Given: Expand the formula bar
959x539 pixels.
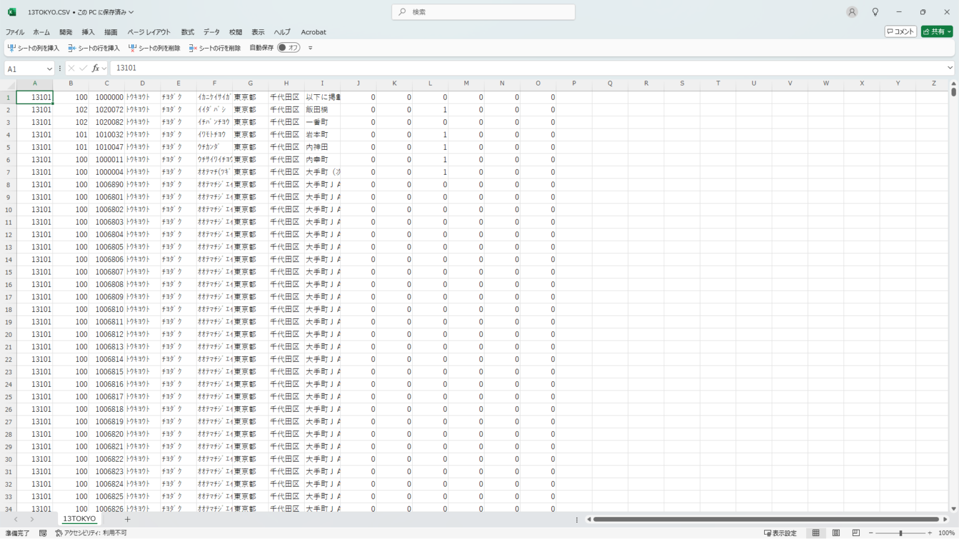Looking at the screenshot, I should pos(950,68).
